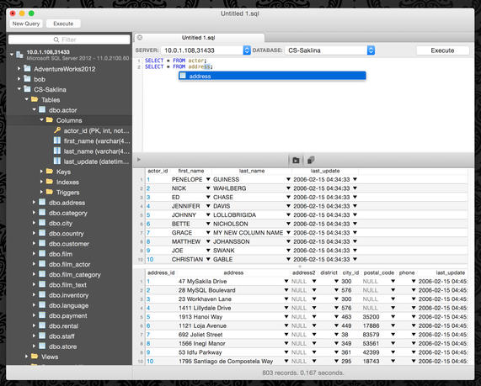The width and height of the screenshot is (481, 386).
Task: Select the dbo.inventory tree item
Action: click(68, 295)
